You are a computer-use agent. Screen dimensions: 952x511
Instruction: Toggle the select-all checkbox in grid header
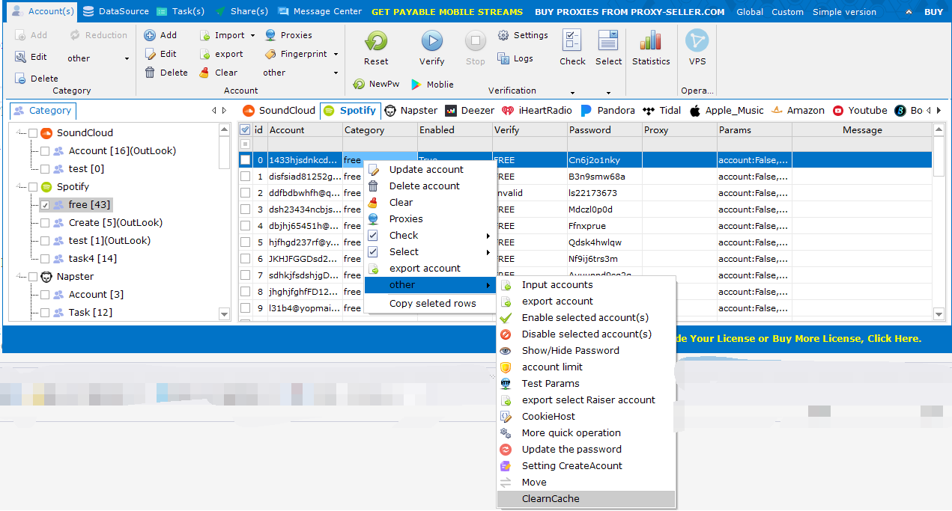pos(245,130)
